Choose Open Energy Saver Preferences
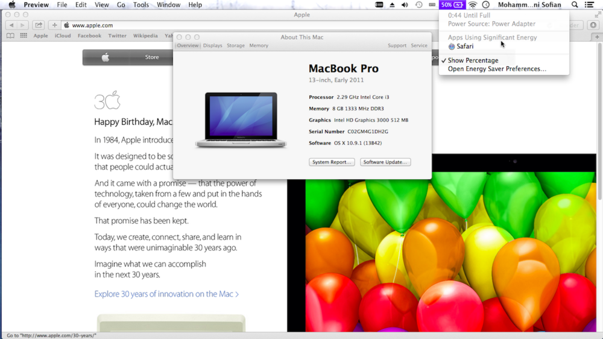 (x=504, y=69)
